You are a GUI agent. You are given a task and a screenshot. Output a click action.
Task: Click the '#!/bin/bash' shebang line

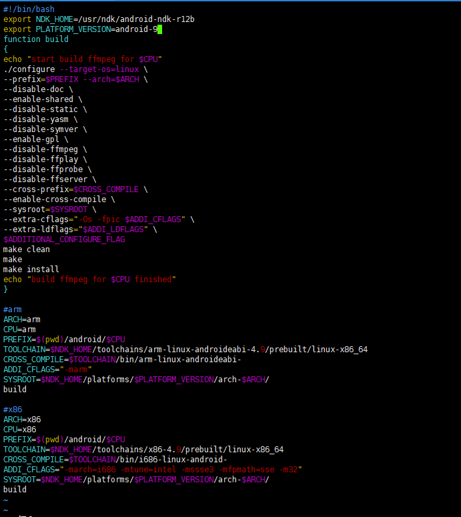click(x=29, y=9)
